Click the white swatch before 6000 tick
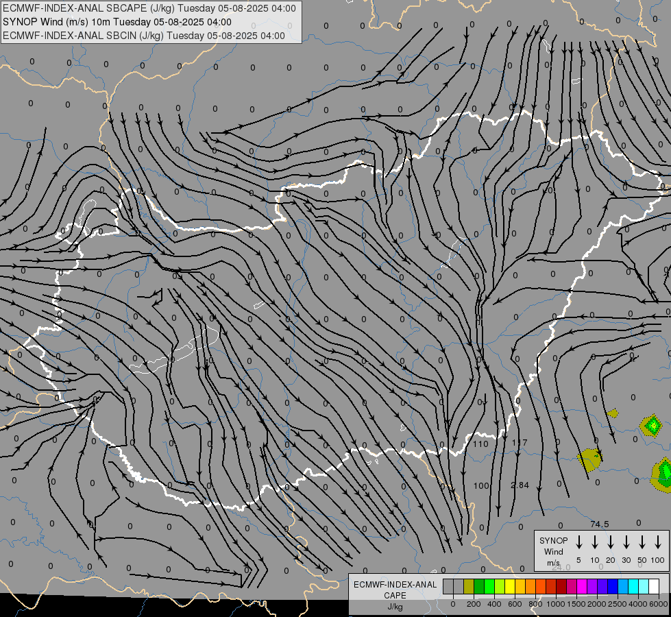The image size is (671, 617). (x=654, y=586)
